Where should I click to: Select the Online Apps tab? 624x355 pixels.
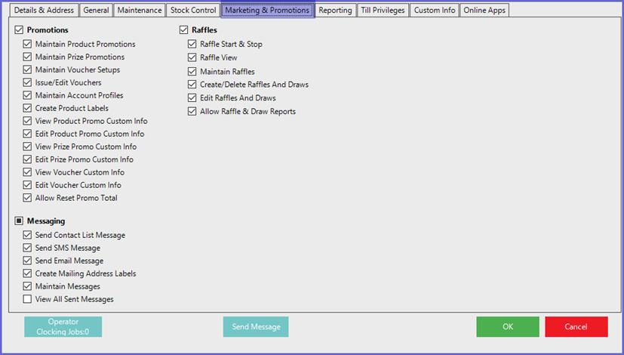[x=485, y=11]
